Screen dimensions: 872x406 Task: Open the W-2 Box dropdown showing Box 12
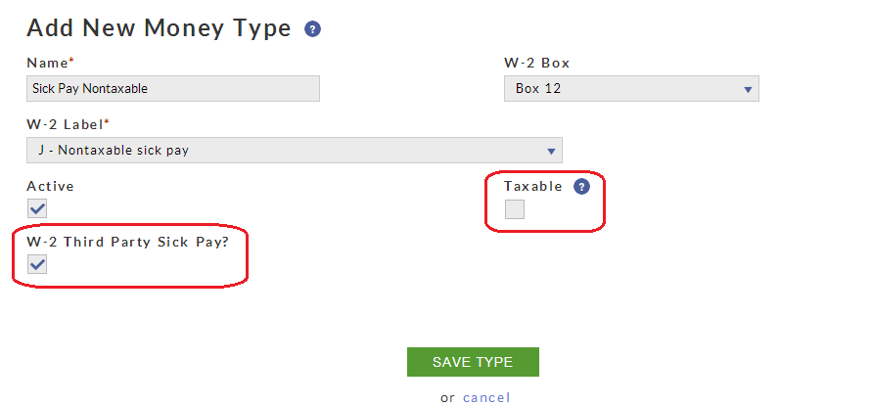pos(630,89)
